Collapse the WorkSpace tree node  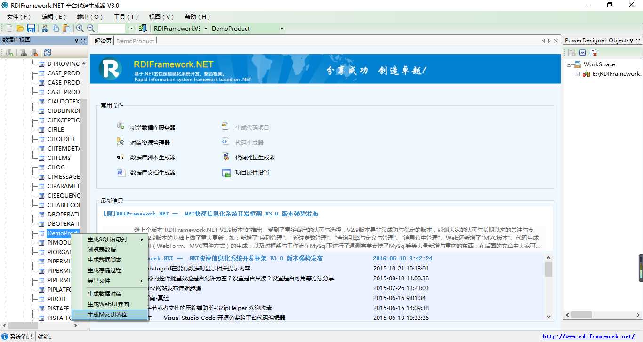coord(569,64)
